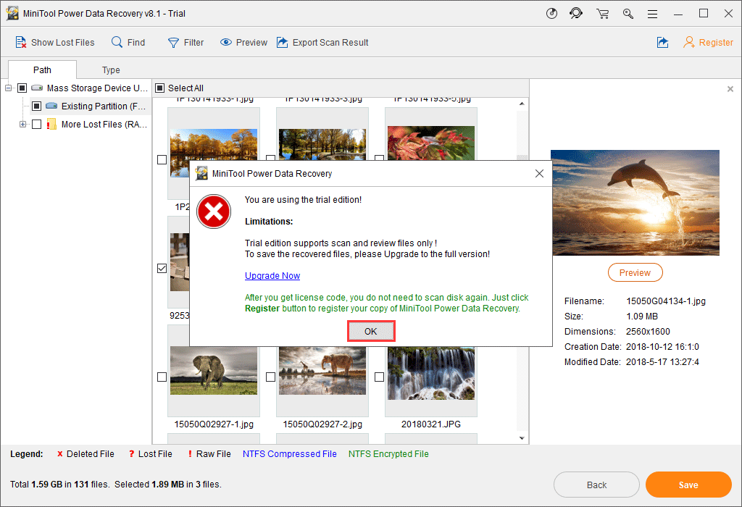Click the Preview eye icon in toolbar
Screen dimensions: 742x507
pos(226,42)
